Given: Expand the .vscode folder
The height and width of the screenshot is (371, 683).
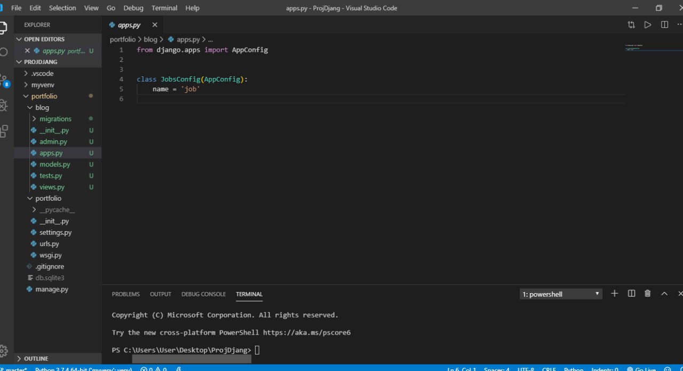Looking at the screenshot, I should 42,74.
